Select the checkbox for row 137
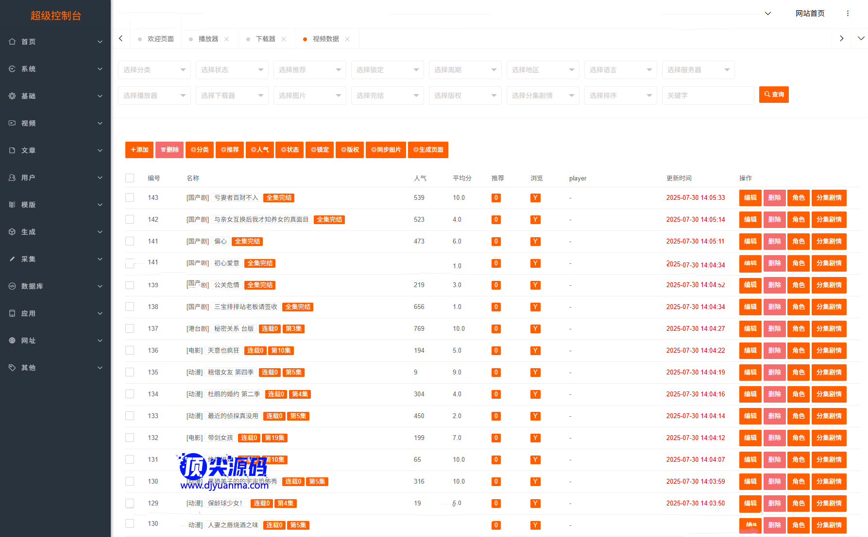868x537 pixels. click(130, 328)
